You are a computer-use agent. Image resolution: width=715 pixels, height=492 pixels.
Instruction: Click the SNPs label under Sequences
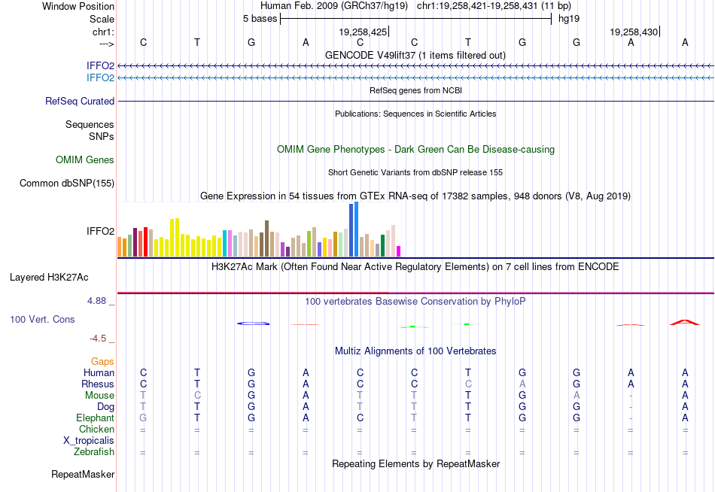[x=102, y=136]
